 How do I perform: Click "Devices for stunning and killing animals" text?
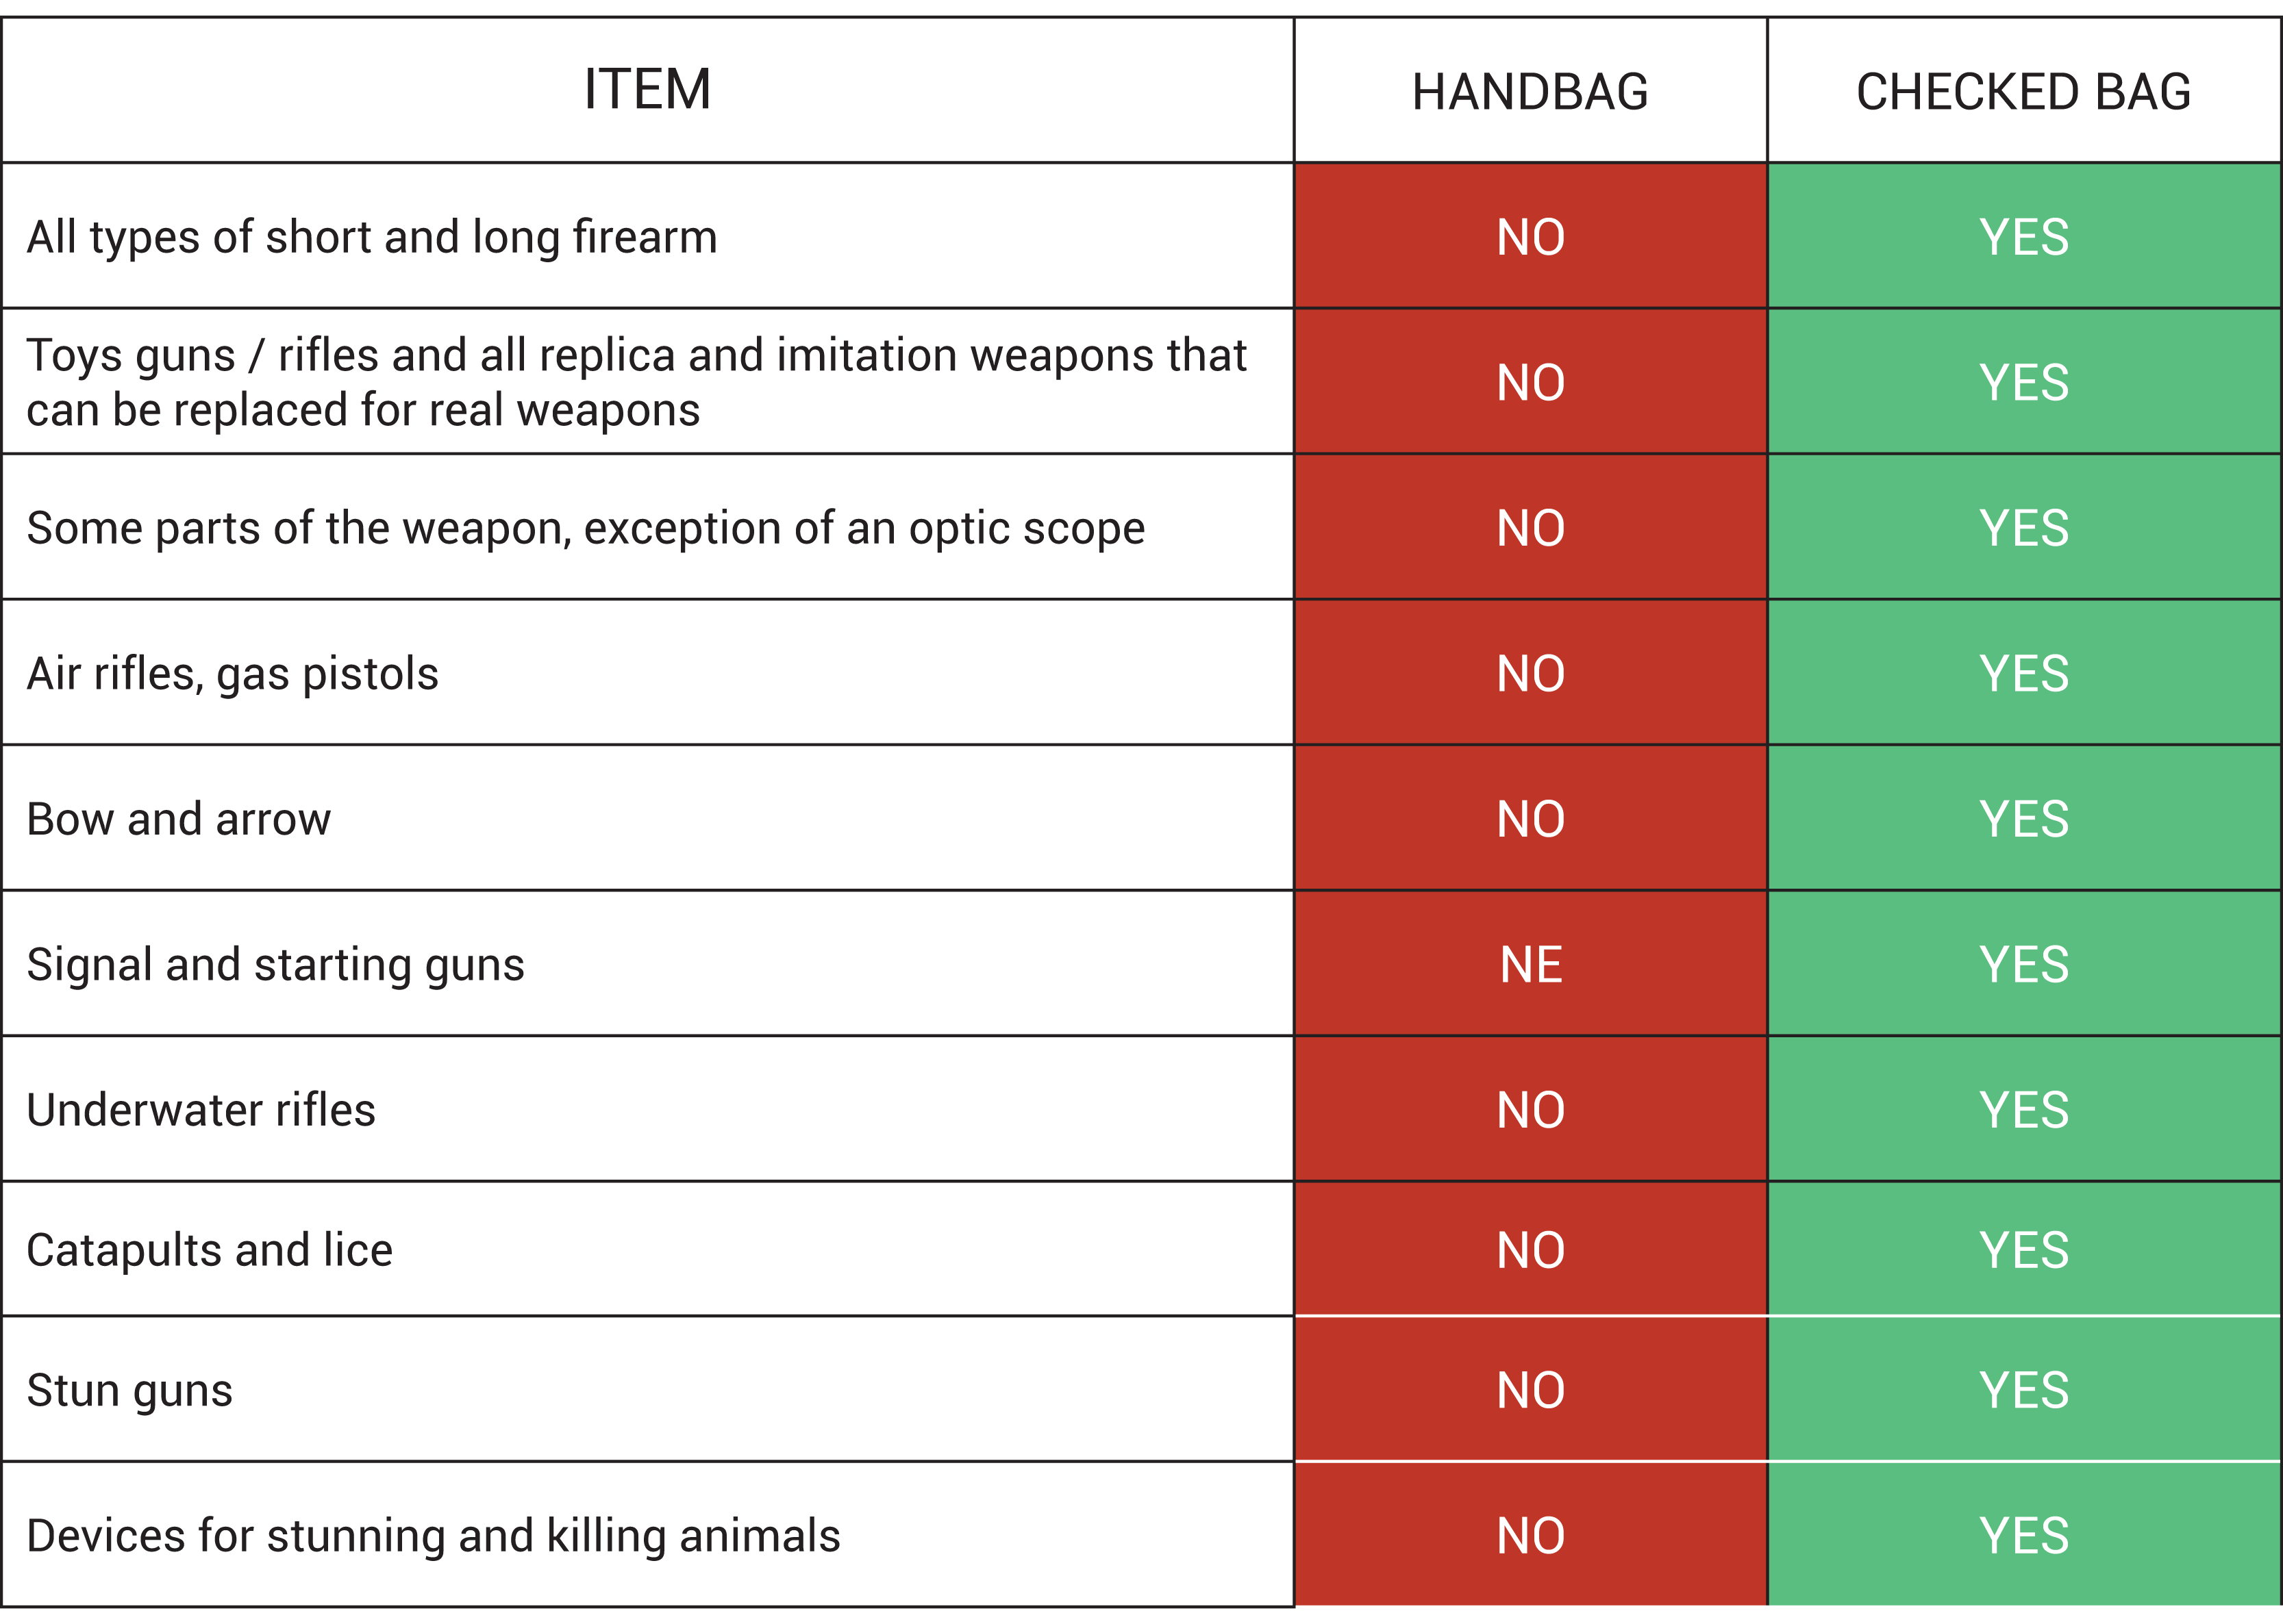point(433,1536)
